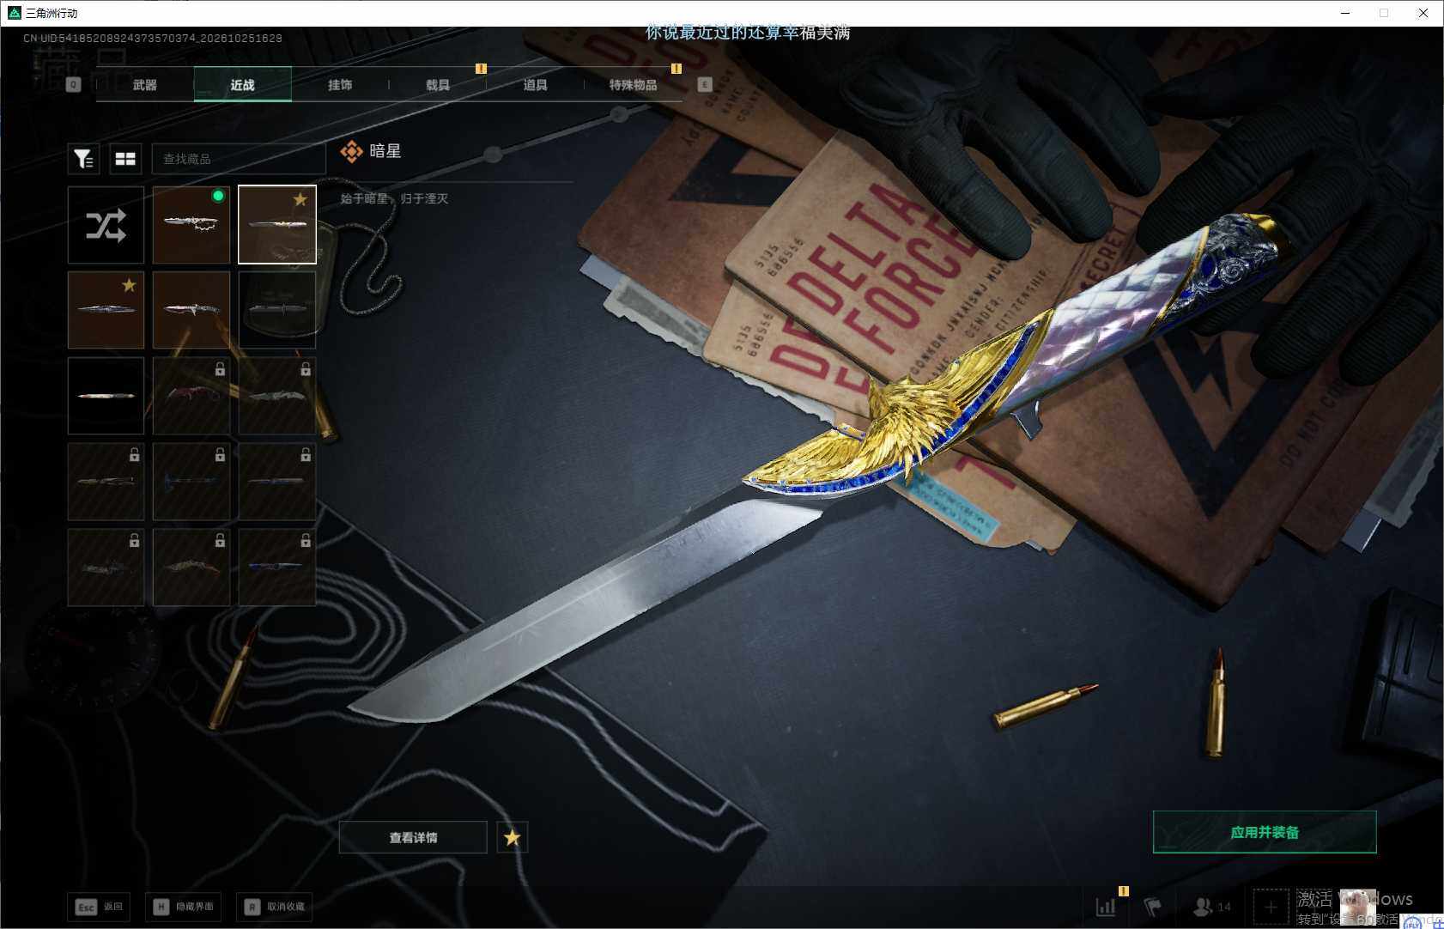Screen dimensions: 1444x929
Task: Switch to the 武器 tab
Action: pyautogui.click(x=145, y=85)
